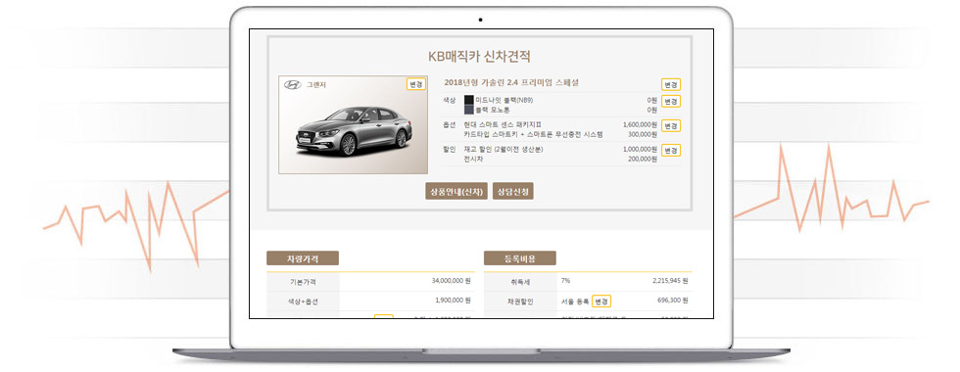Open 상품안내(신차) product guide
Screen dimensions: 960x372
(456, 192)
